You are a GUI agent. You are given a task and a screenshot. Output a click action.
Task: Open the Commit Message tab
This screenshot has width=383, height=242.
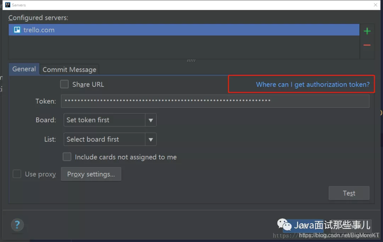click(70, 70)
